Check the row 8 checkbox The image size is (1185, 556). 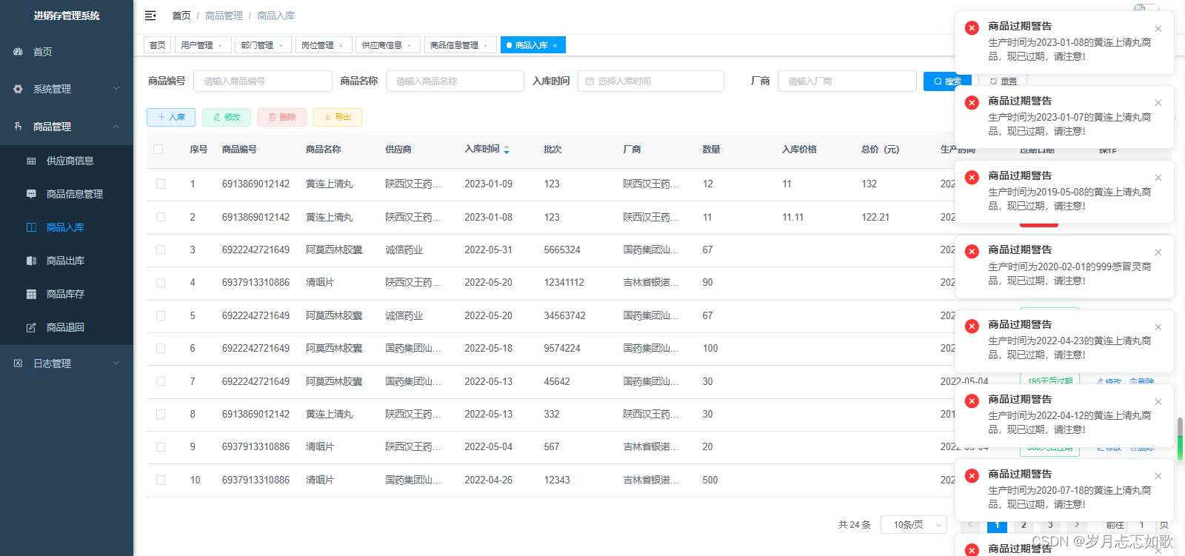(161, 414)
